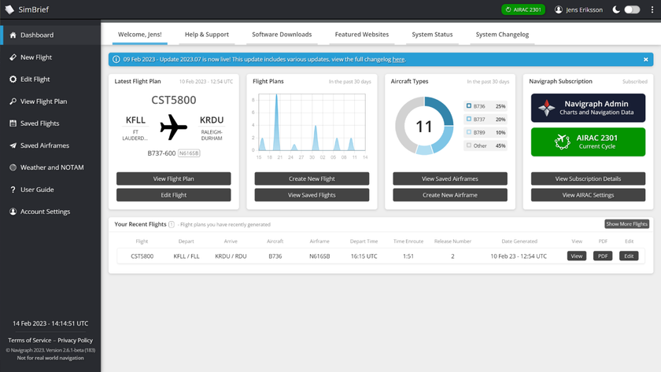The image size is (661, 372).
Task: Click the tallest peak in Flight Plans chart
Action: tap(276, 122)
